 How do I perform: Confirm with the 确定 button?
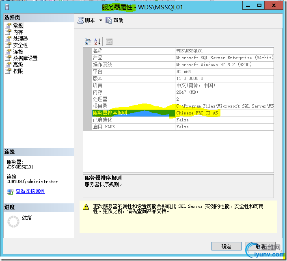pos(227,246)
